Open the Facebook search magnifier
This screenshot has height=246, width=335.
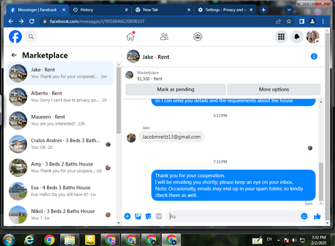31,37
